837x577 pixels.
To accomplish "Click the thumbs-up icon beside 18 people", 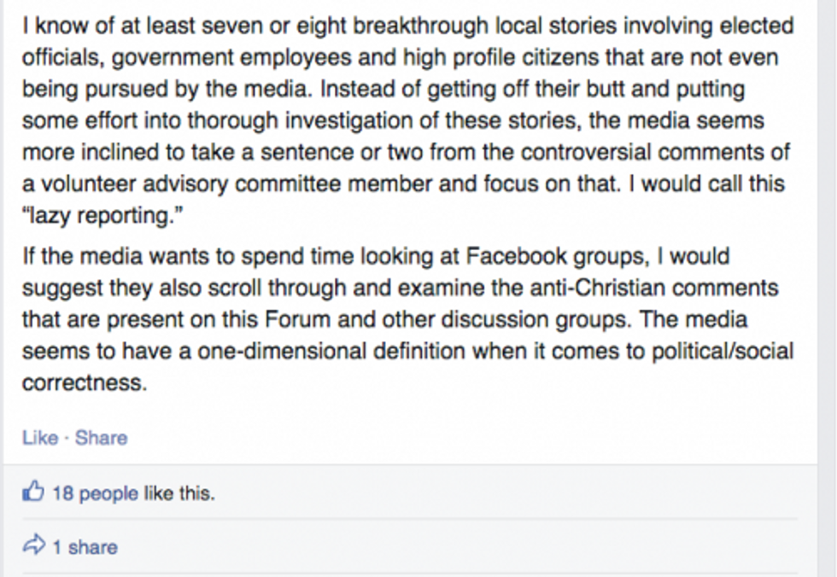I will [x=33, y=491].
